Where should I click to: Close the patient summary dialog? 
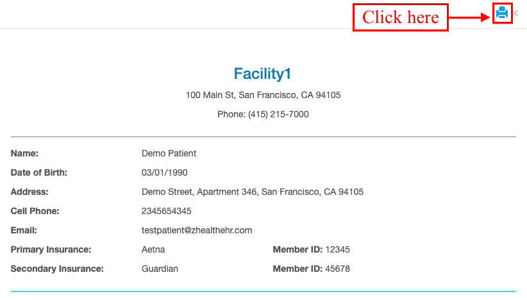pyautogui.click(x=515, y=13)
